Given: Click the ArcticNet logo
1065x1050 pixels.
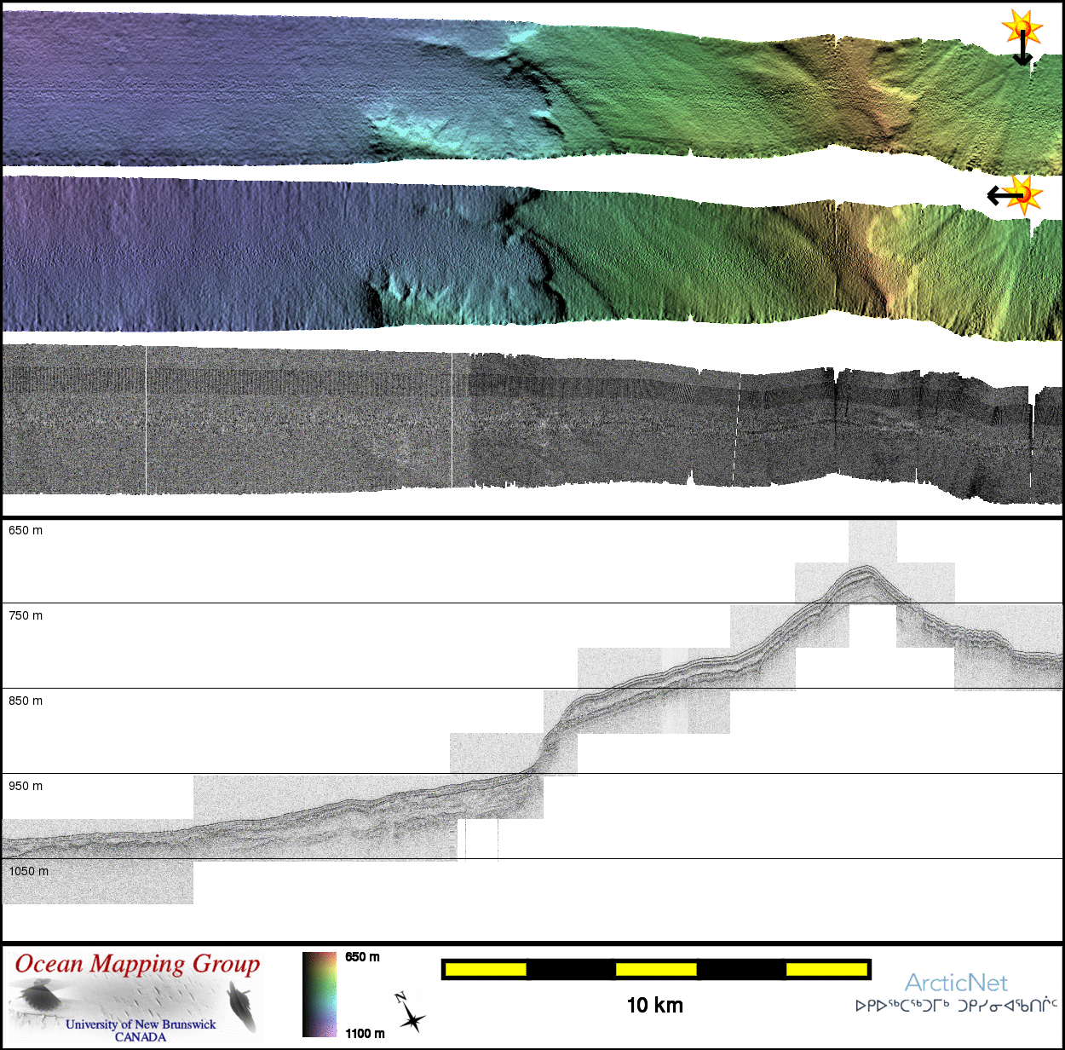Looking at the screenshot, I should point(955,983).
